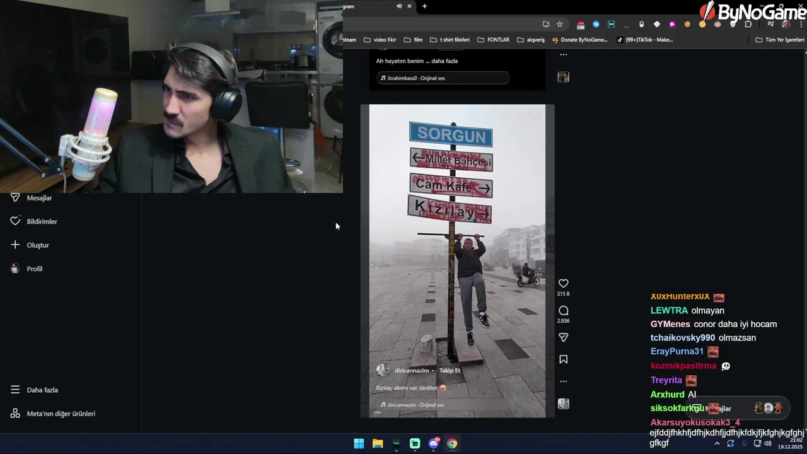Screen dimensions: 807x454
Task: Open the Extensions puzzle icon
Action: tap(748, 24)
